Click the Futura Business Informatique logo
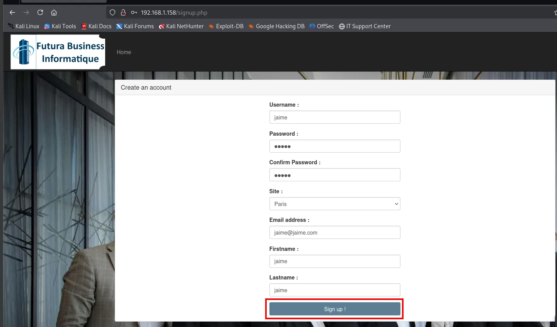Screen dimensions: 557x327 pyautogui.click(x=58, y=52)
